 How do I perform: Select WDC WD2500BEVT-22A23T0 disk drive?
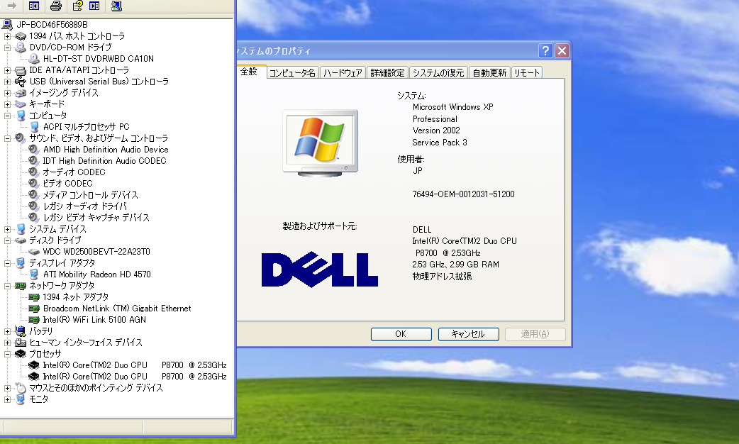click(96, 252)
